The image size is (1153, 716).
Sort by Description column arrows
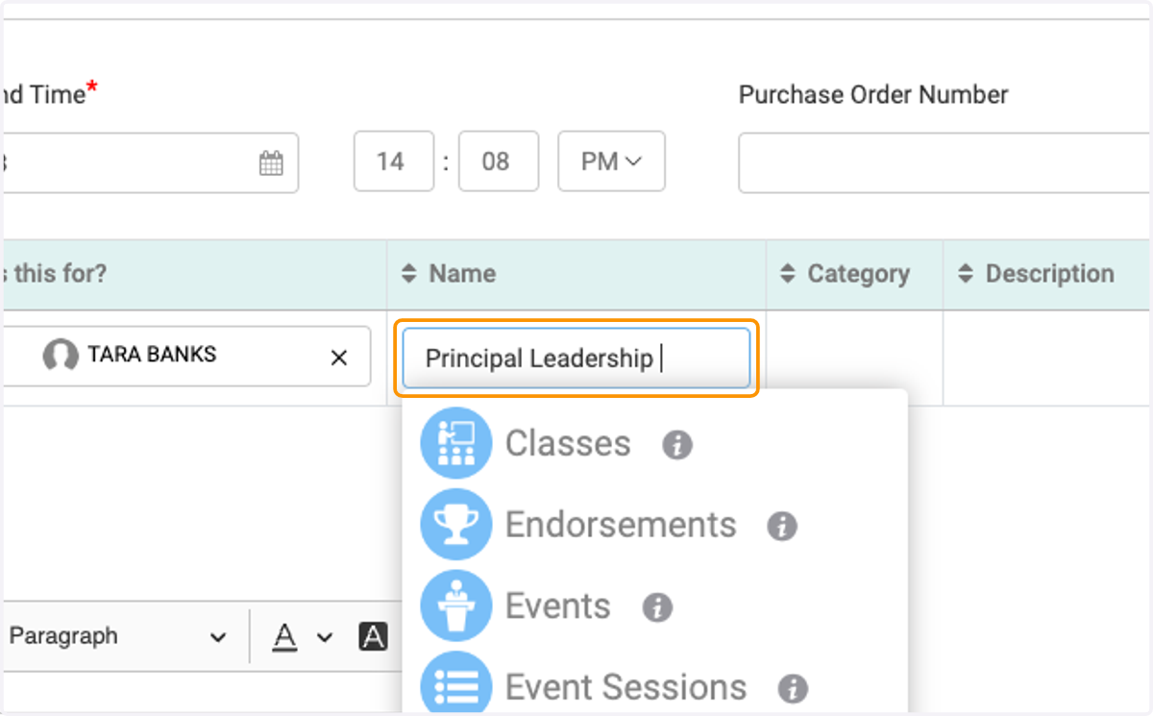tap(966, 274)
